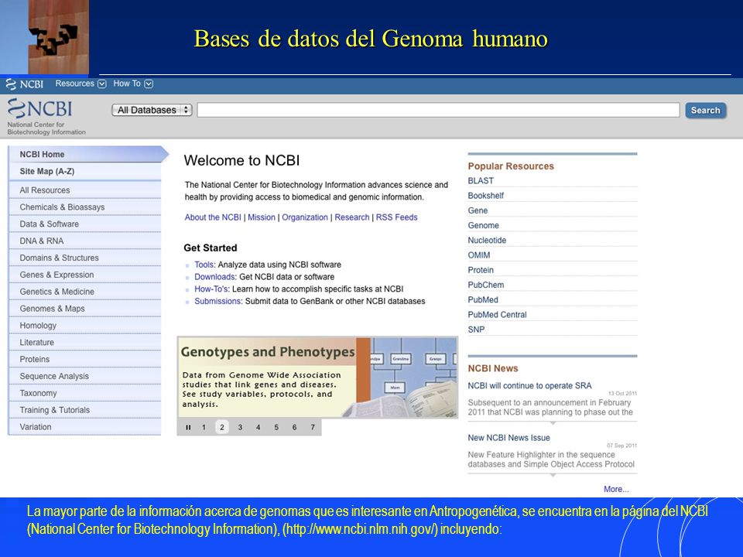
Task: Open the All Databases selector
Action: coord(152,110)
